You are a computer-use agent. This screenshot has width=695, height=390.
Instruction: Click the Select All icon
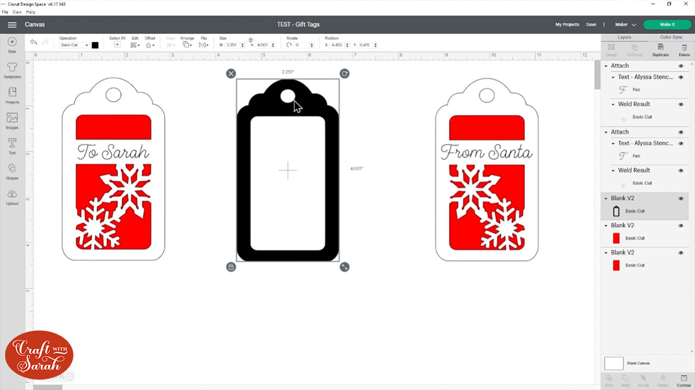pyautogui.click(x=117, y=45)
